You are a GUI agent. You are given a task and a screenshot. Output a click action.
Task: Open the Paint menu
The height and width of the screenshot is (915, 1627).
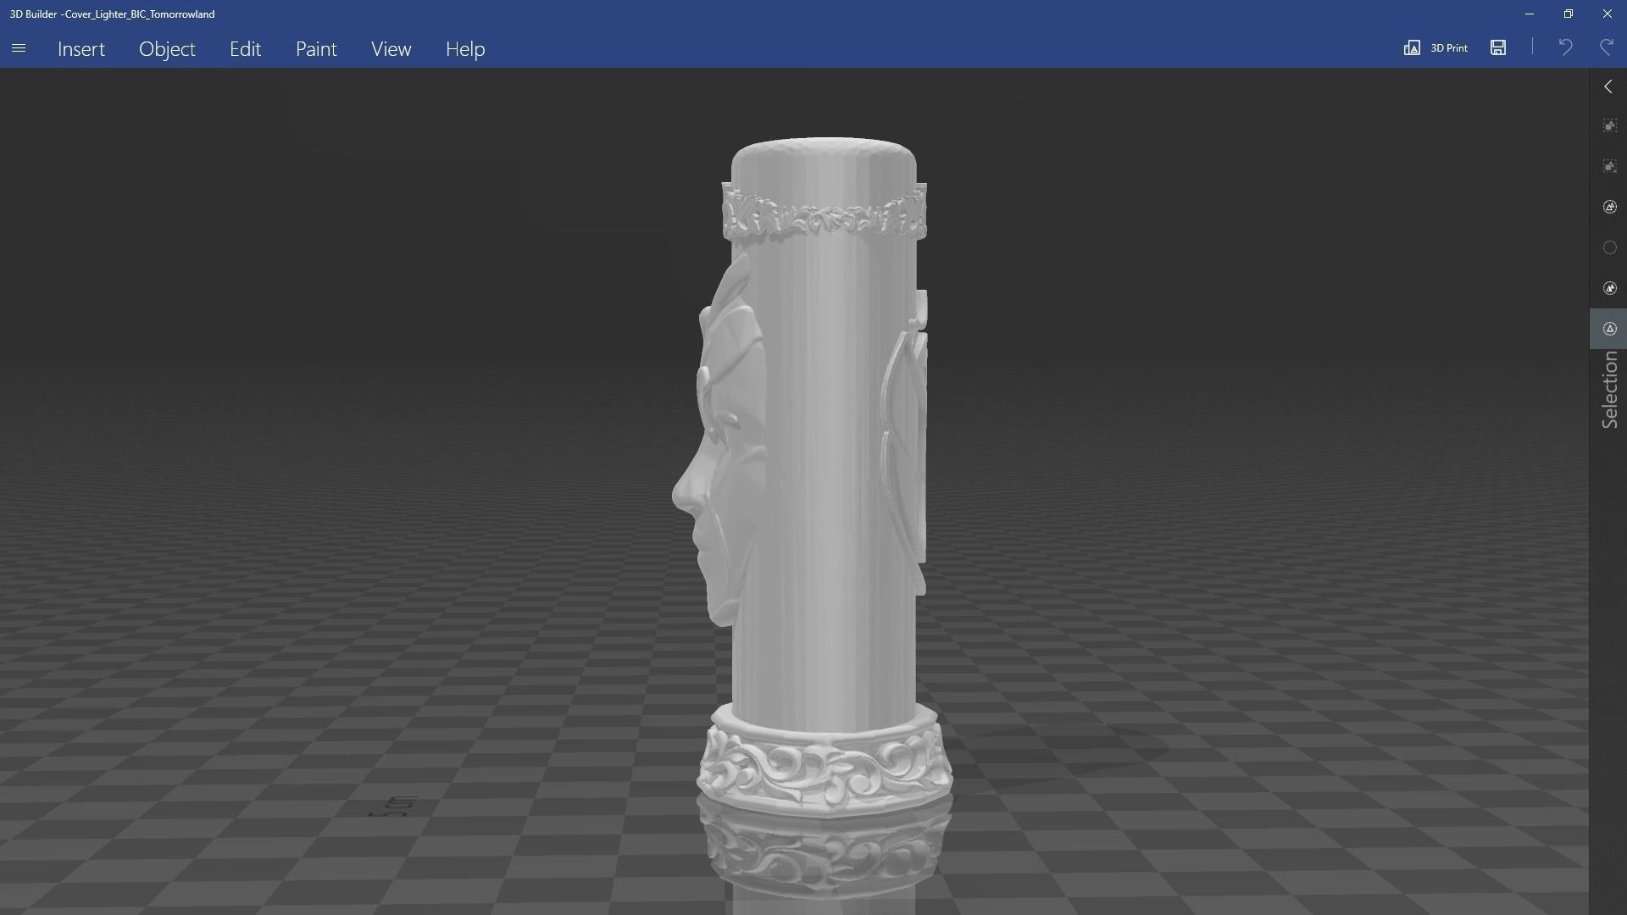[x=316, y=49]
